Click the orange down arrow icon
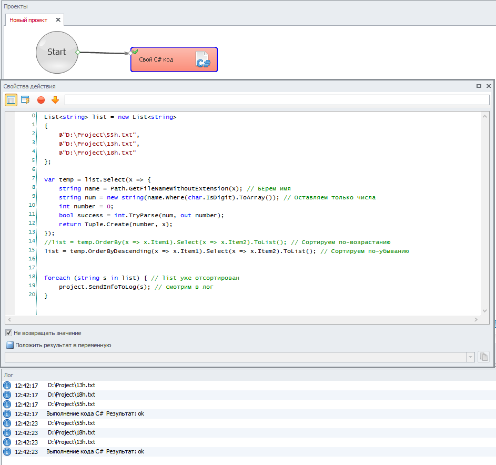Viewport: 496px width, 465px height. [55, 100]
